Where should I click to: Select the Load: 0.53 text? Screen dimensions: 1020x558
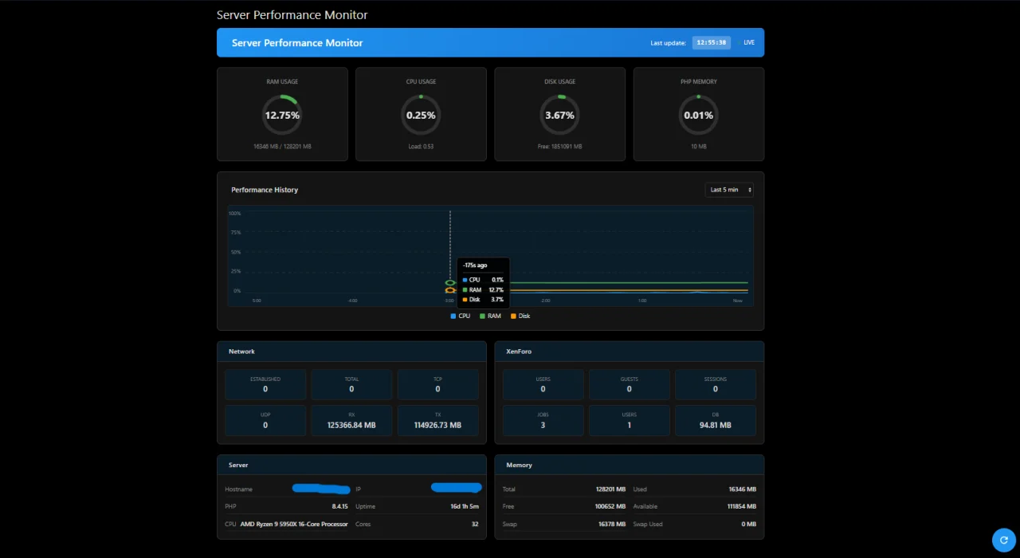point(421,147)
